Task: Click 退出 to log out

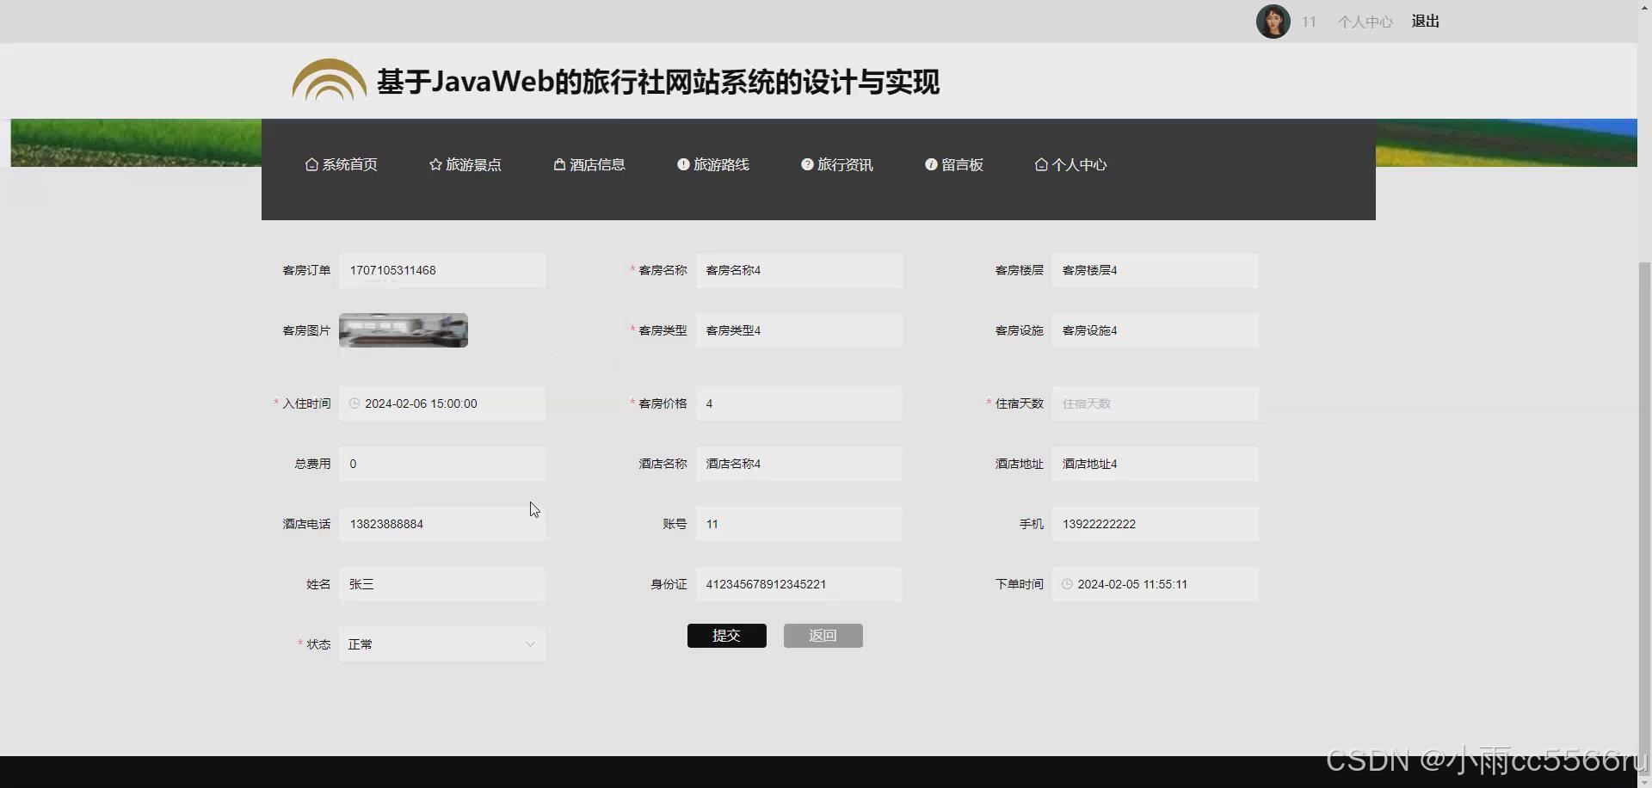Action: tap(1424, 22)
